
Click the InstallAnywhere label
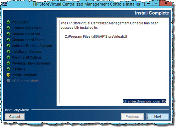point(17,110)
